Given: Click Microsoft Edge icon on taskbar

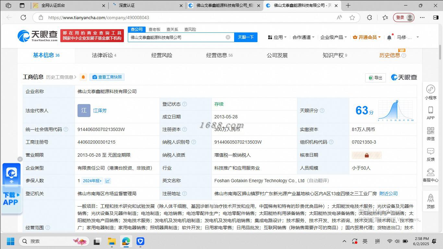Looking at the screenshot, I should point(126,241).
